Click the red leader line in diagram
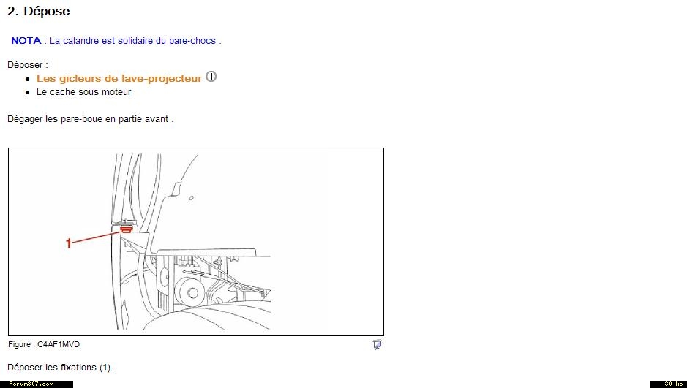687x388 pixels. tap(97, 237)
